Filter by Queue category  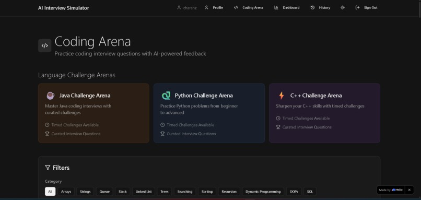[x=104, y=192]
